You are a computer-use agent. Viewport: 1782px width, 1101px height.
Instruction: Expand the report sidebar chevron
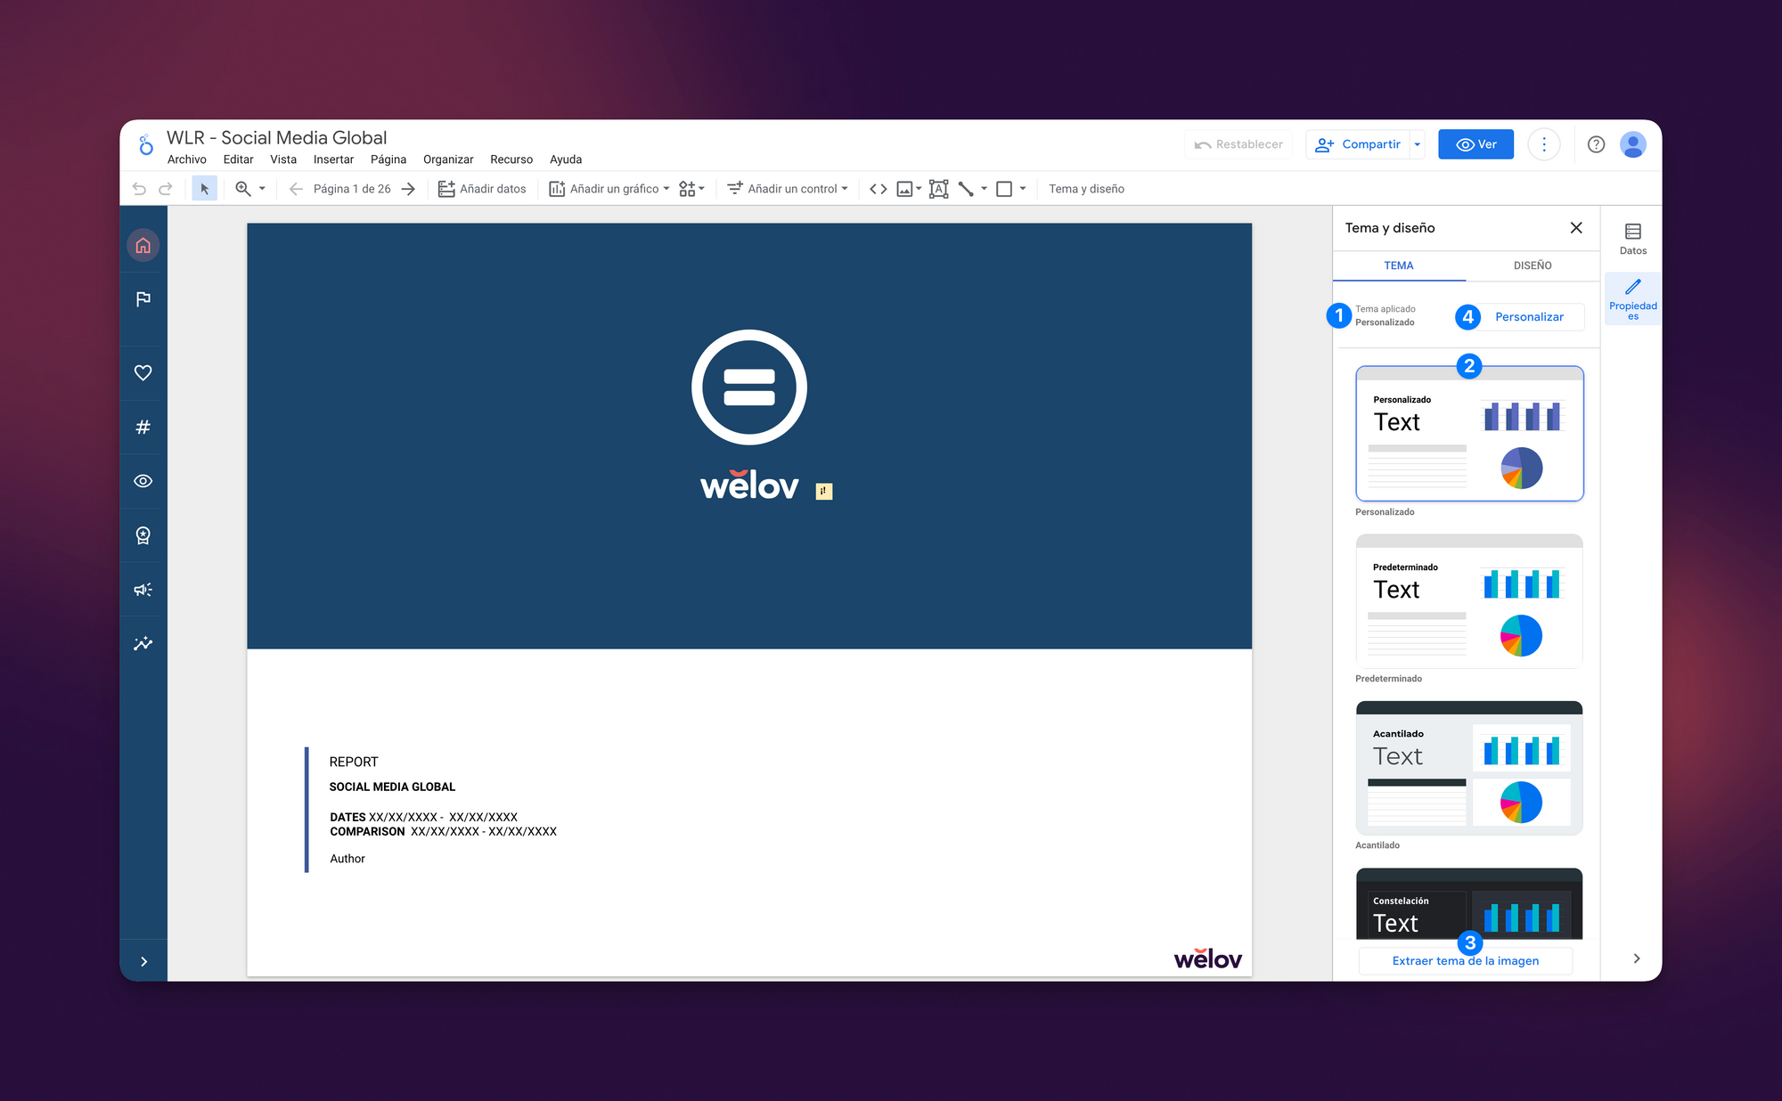pyautogui.click(x=143, y=961)
